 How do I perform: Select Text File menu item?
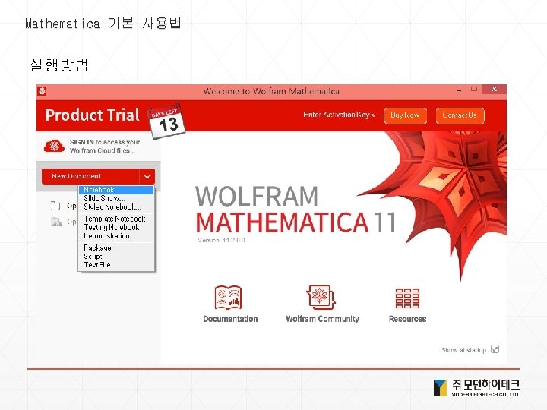point(116,265)
